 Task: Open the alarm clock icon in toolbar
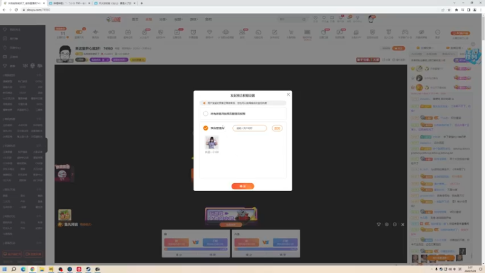tap(193, 32)
